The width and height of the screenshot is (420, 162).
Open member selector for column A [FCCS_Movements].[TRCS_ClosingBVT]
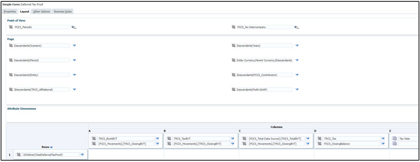(94, 144)
